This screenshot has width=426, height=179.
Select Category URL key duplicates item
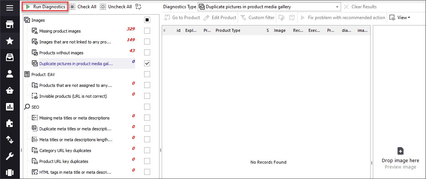[65, 151]
